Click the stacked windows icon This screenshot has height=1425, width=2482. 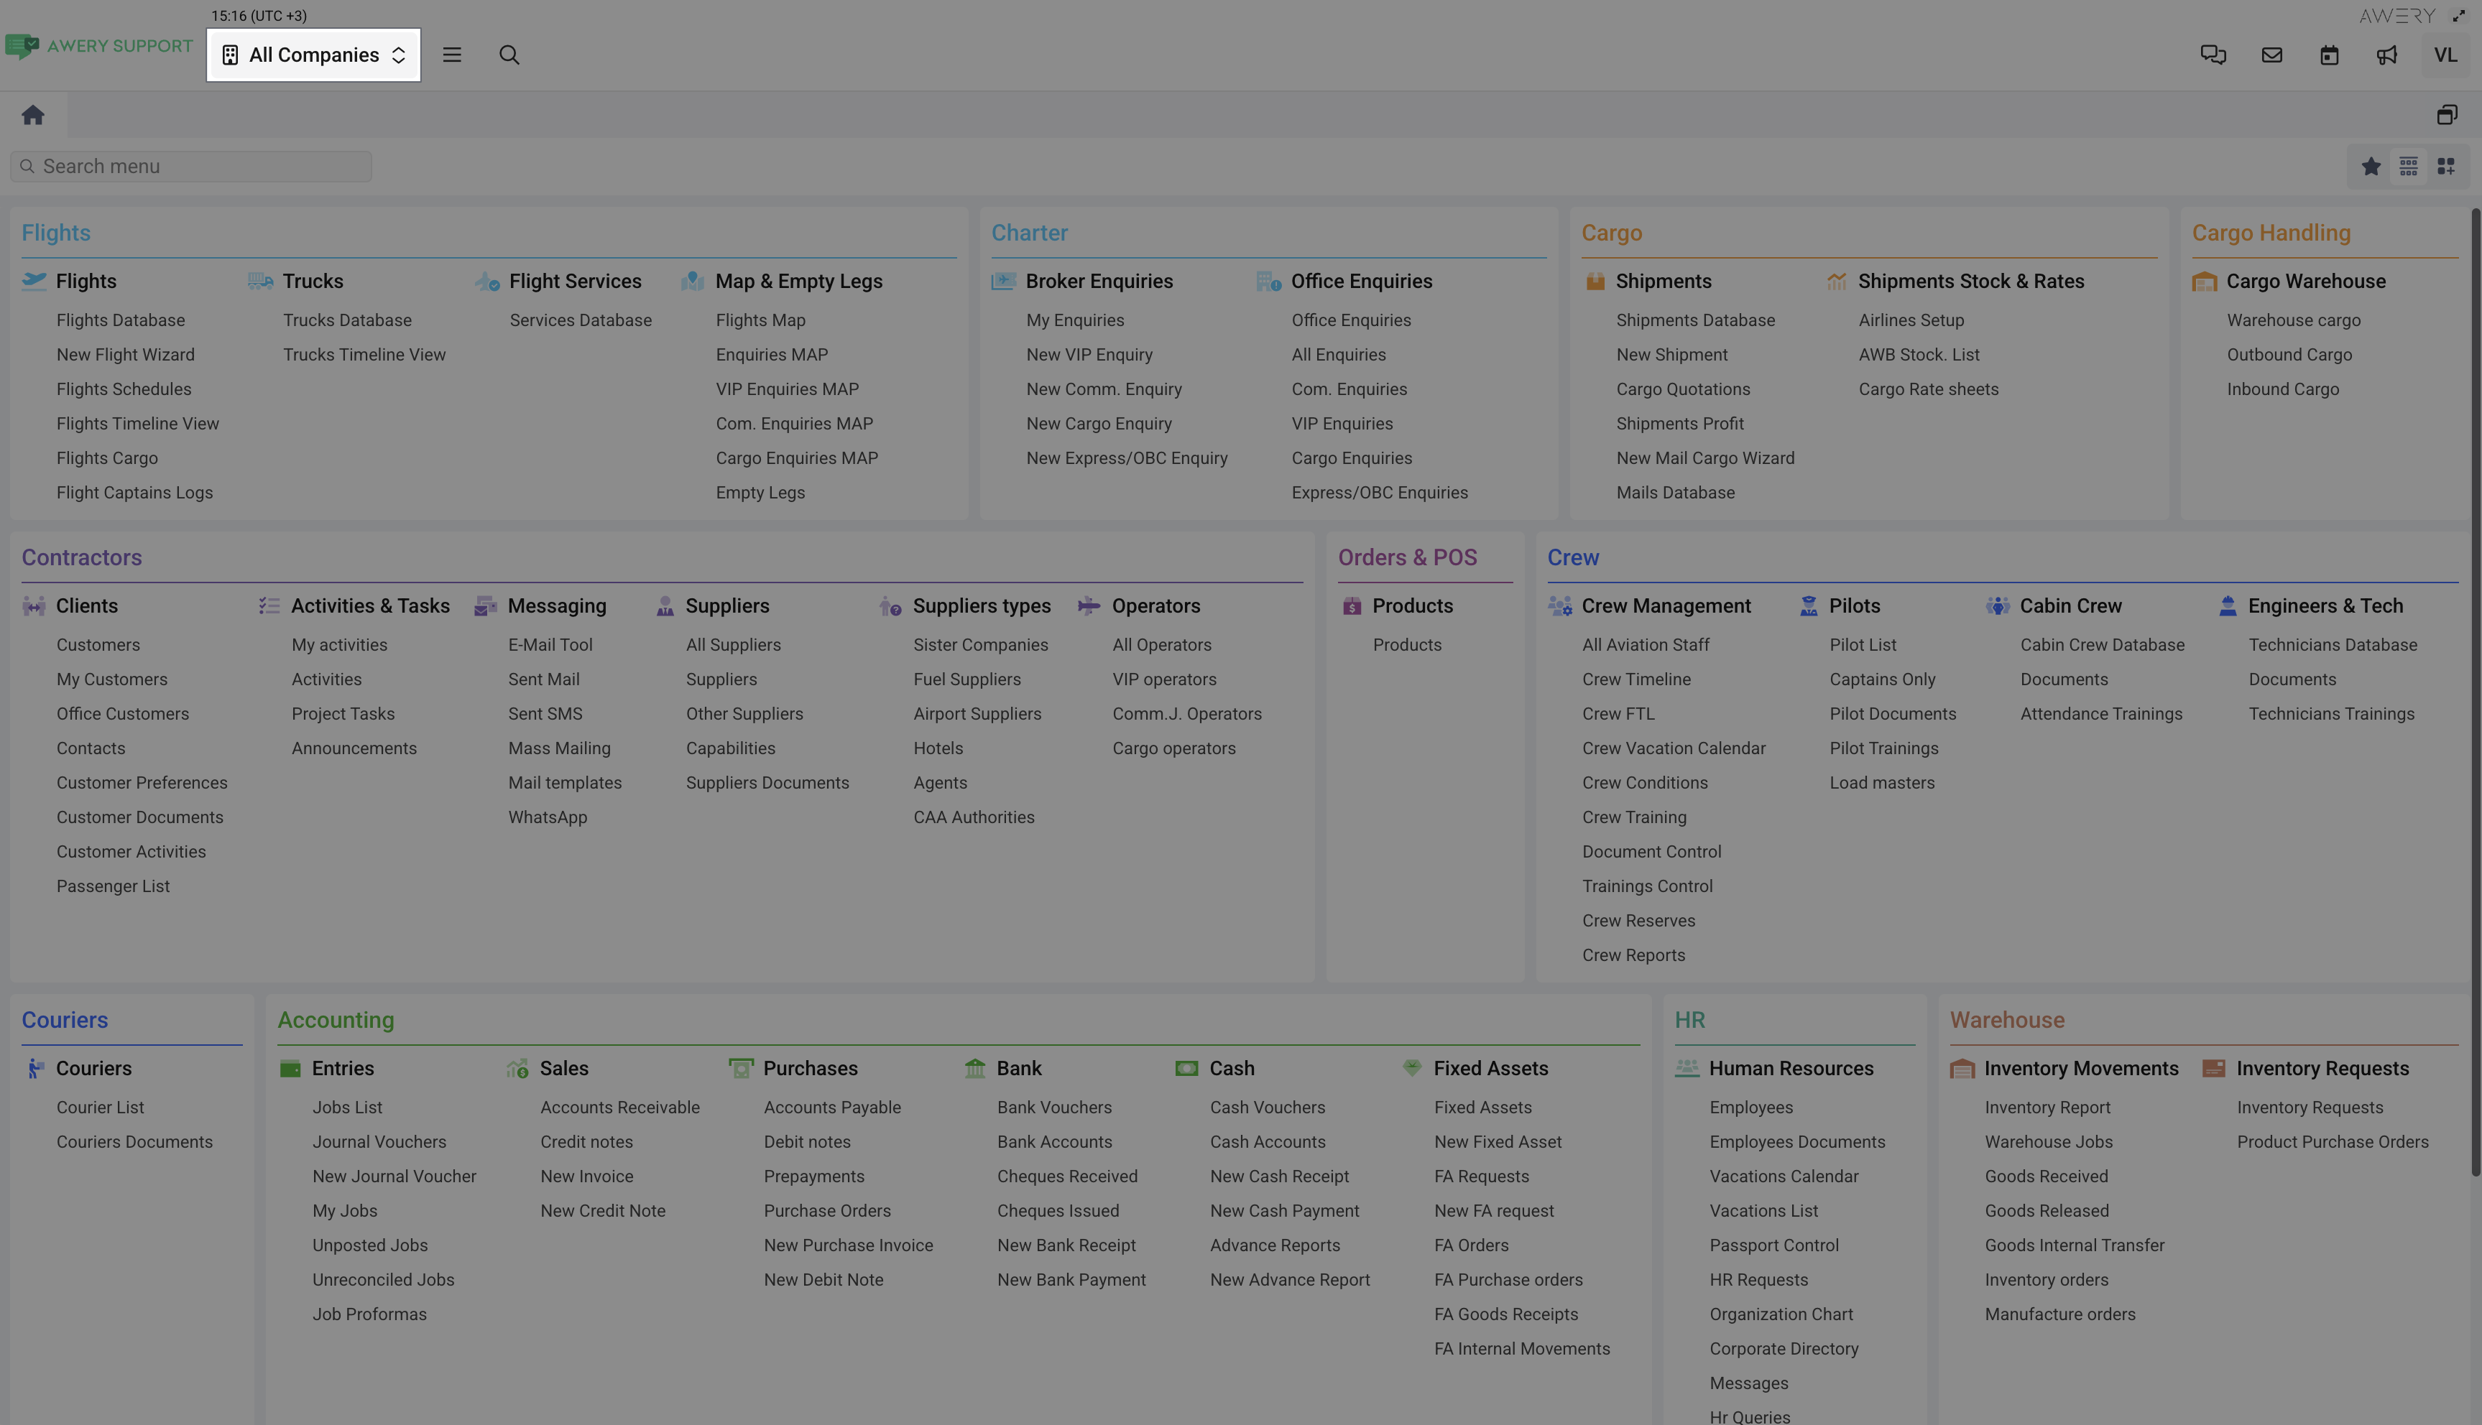tap(2447, 116)
